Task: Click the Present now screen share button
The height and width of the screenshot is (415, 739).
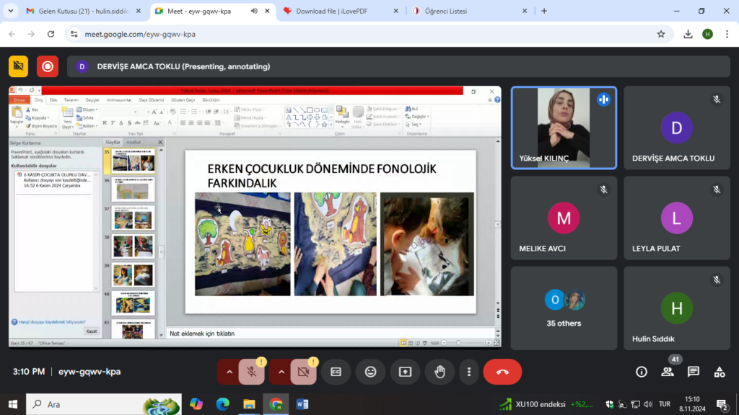Action: [x=405, y=372]
